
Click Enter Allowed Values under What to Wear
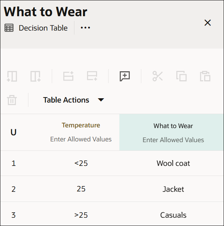coord(173,140)
